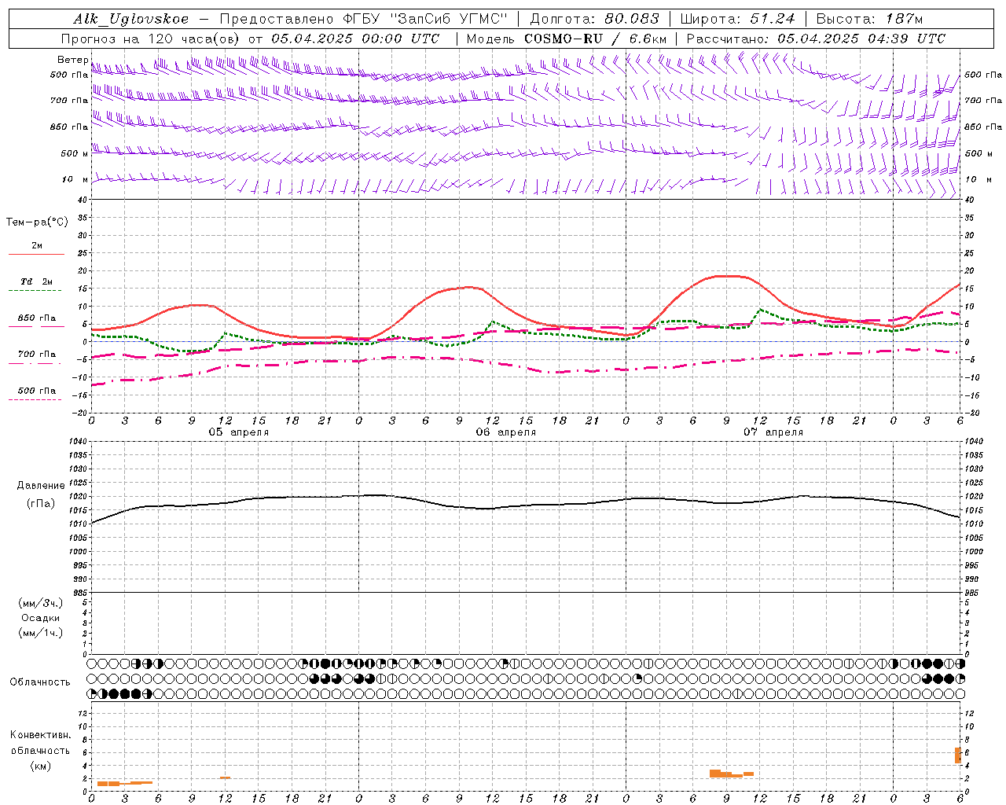Viewport: 1006px width, 805px height.
Task: Click the Давление panel label
Action: tap(41, 486)
